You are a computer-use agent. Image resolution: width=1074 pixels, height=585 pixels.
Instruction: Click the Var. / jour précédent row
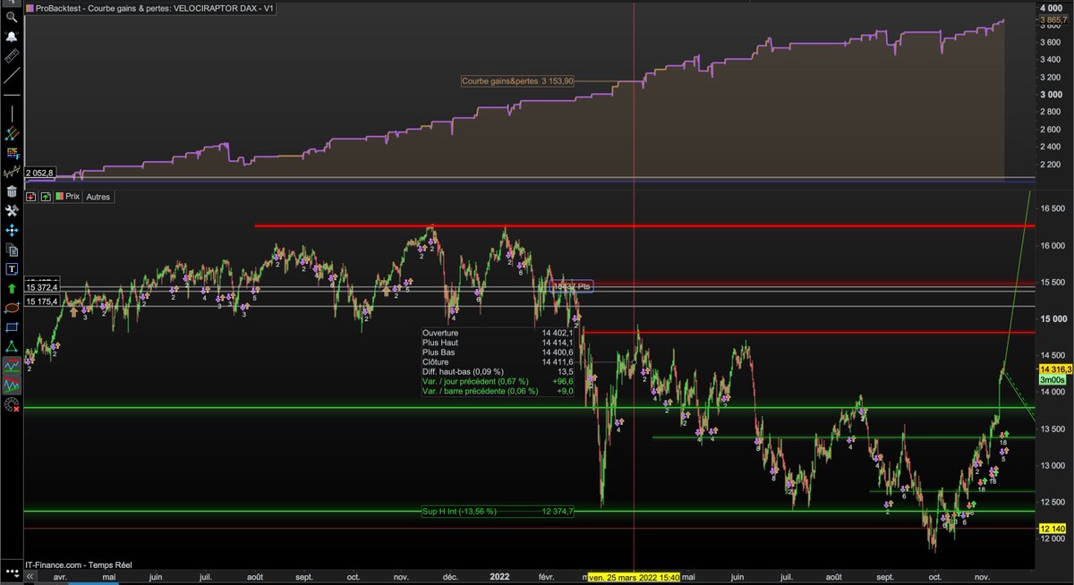tap(499, 381)
